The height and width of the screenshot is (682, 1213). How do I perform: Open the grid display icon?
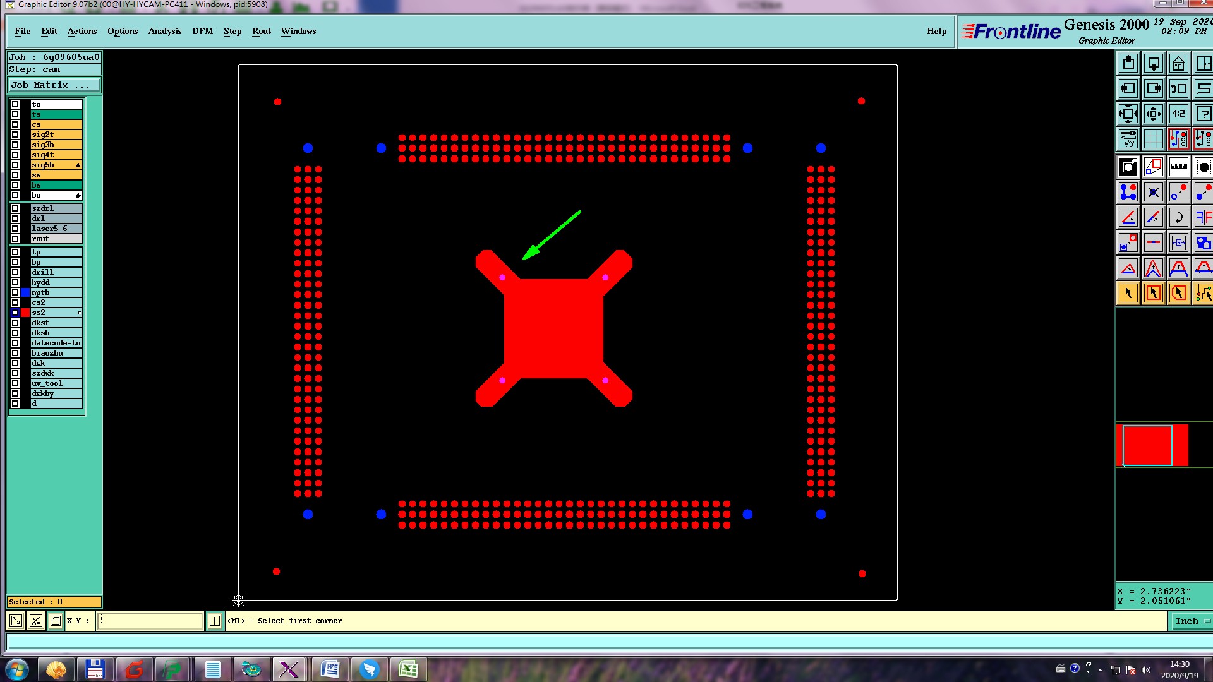(1153, 140)
